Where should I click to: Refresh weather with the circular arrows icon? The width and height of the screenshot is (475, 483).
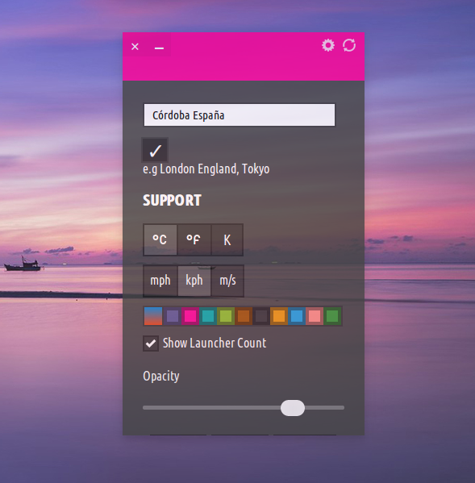[349, 45]
